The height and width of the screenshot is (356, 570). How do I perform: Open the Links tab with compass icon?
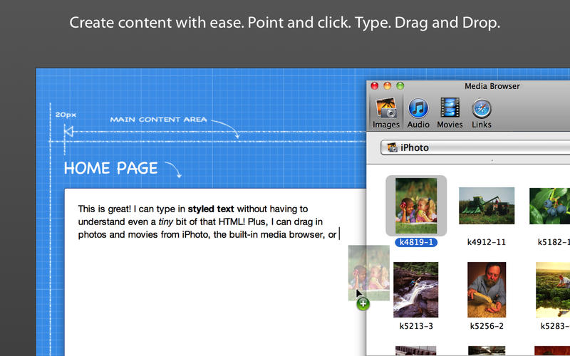[482, 113]
